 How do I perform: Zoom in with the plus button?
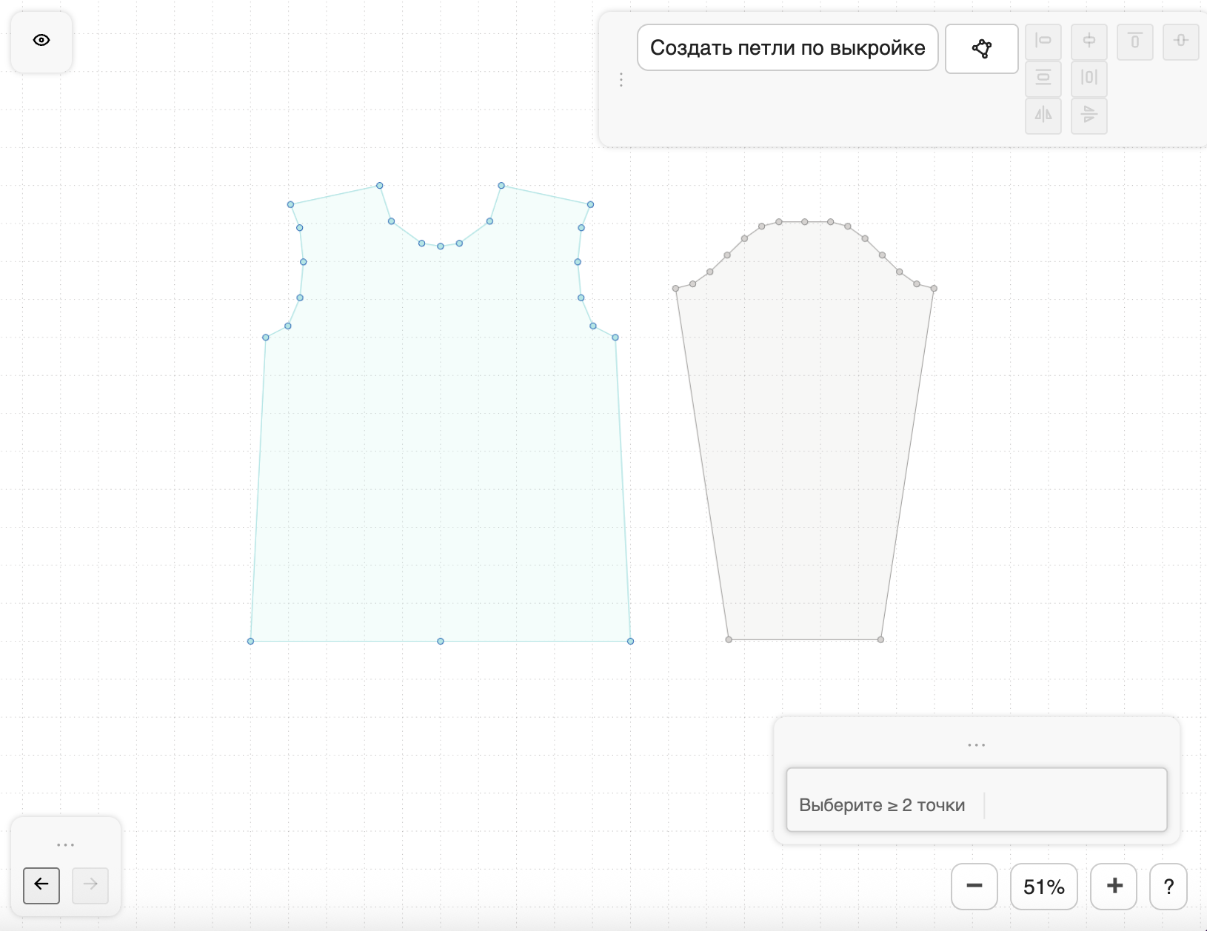click(x=1114, y=886)
